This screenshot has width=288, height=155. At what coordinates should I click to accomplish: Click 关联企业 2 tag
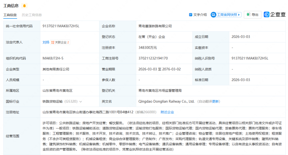[x=60, y=42]
